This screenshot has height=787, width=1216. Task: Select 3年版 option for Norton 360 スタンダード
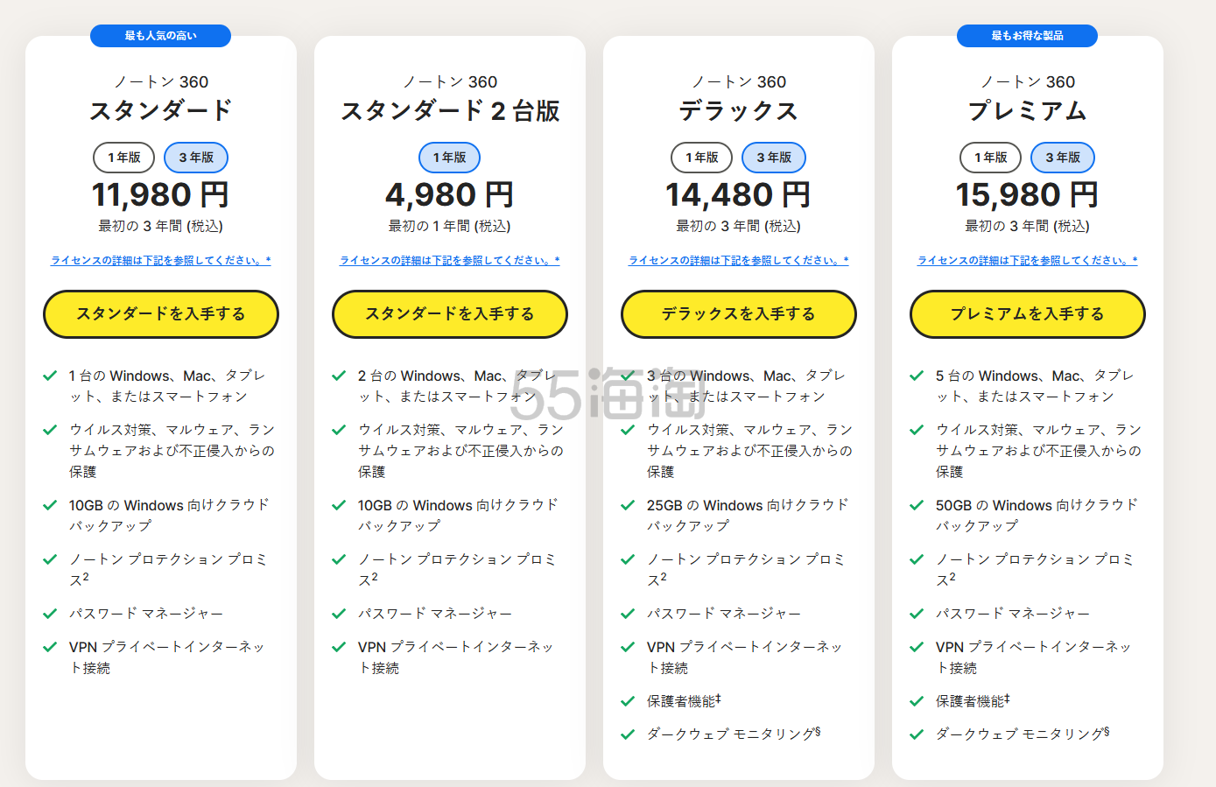[x=196, y=158]
